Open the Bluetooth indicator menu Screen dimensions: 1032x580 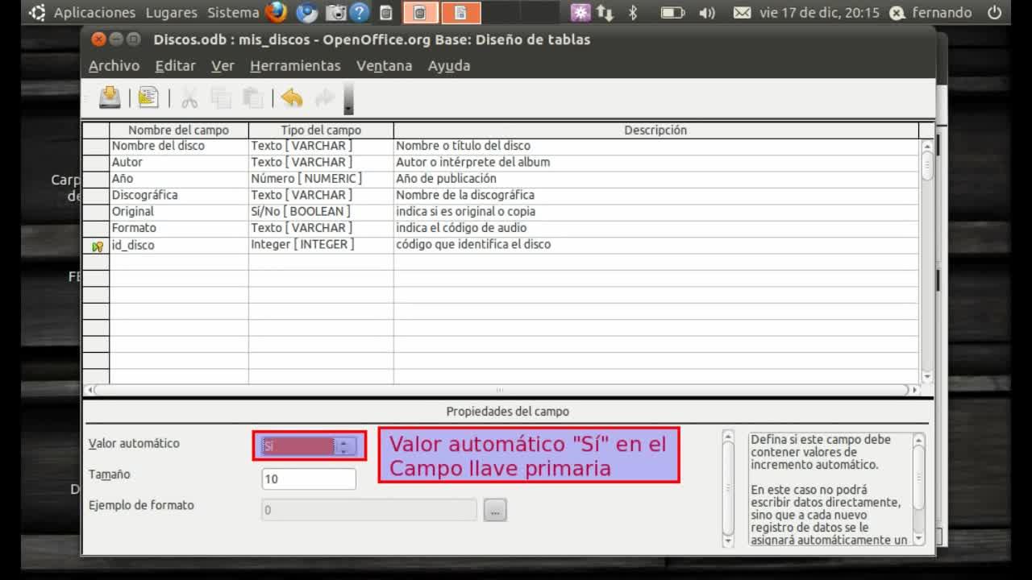[x=633, y=12]
